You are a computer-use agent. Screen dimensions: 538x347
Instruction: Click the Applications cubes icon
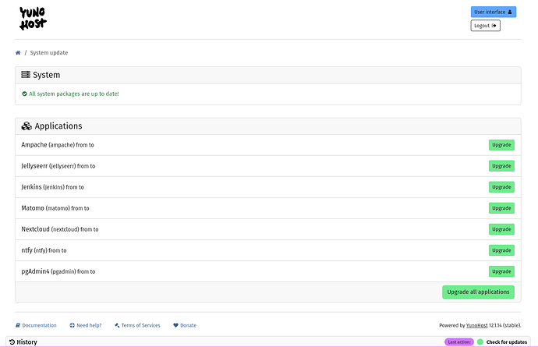[x=27, y=126]
